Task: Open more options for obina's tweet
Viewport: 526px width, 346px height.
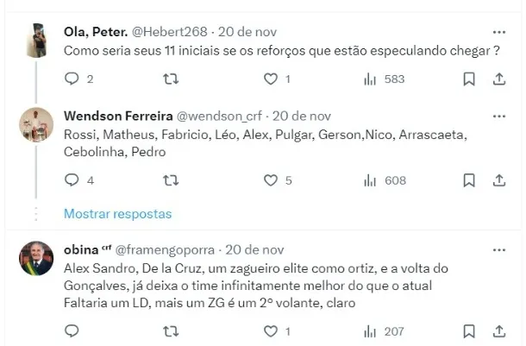Action: click(x=499, y=249)
